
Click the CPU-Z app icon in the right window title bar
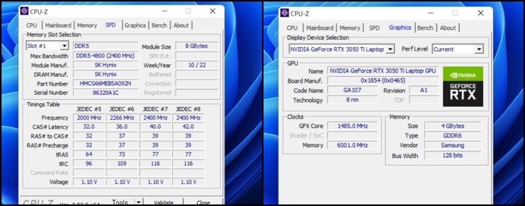[285, 13]
